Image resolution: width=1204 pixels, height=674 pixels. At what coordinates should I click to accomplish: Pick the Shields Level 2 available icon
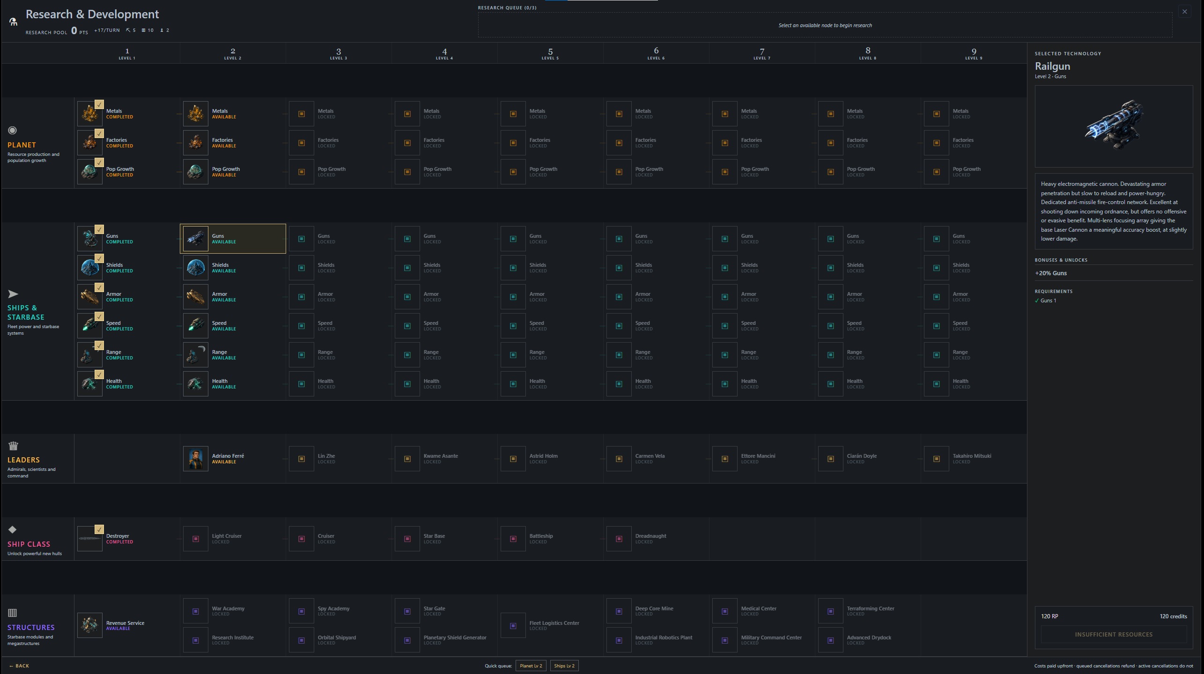coord(195,268)
